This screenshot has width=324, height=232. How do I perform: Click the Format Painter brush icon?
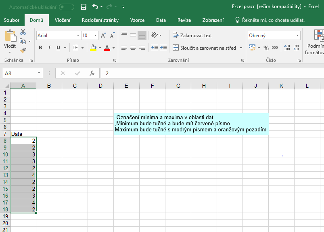[23, 51]
